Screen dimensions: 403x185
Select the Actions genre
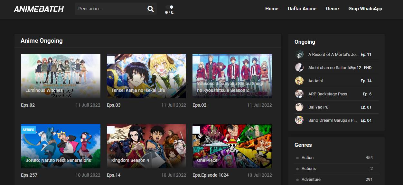(309, 168)
